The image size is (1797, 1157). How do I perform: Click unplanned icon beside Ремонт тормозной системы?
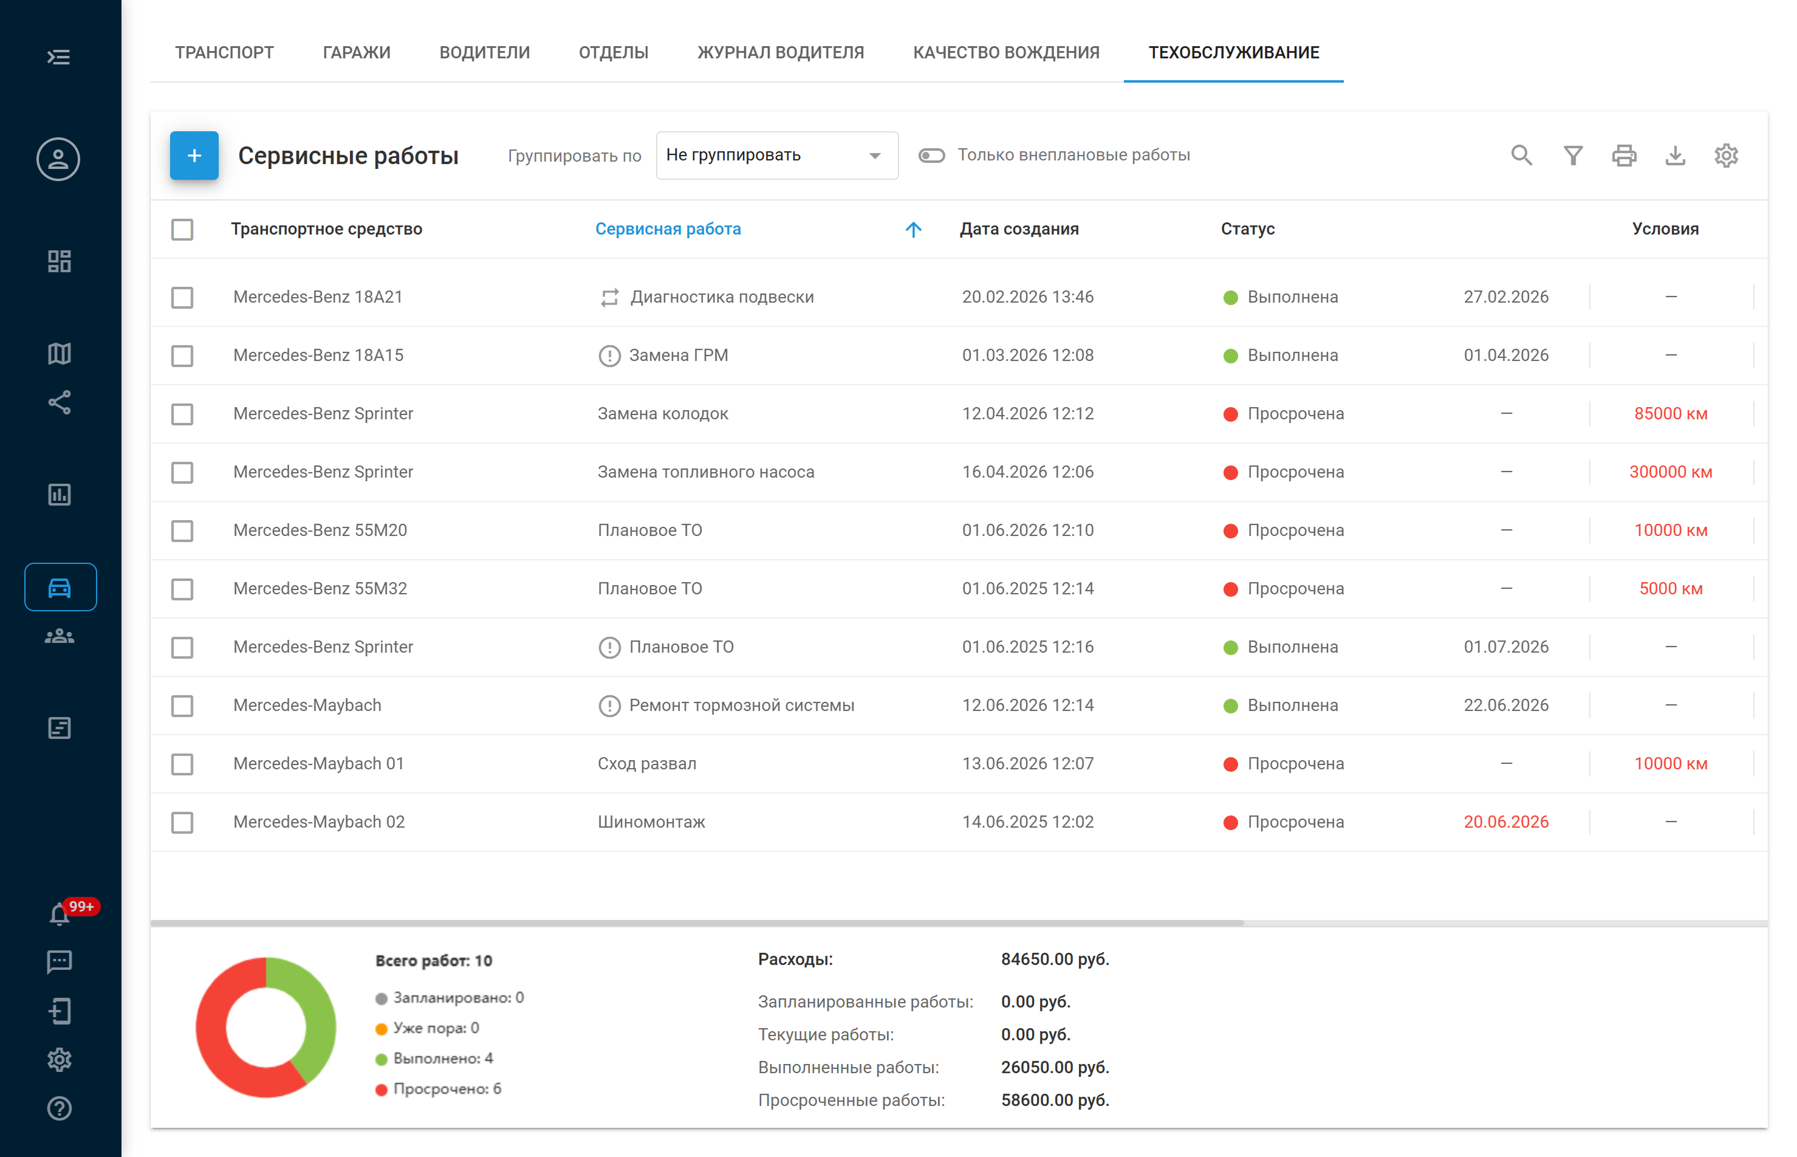coord(609,706)
